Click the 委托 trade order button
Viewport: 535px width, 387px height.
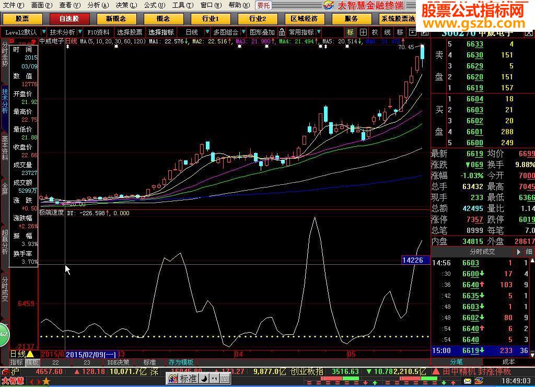263,5
